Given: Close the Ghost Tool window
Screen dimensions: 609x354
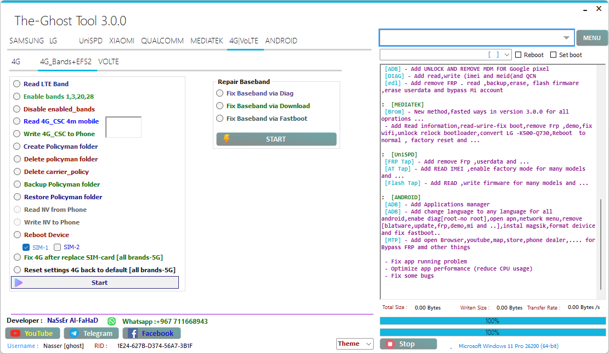Looking at the screenshot, I should tap(599, 9).
